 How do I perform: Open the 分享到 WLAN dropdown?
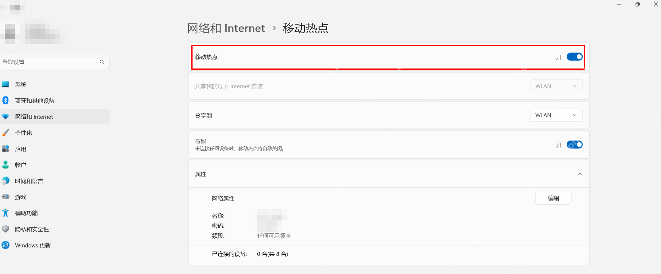tap(556, 115)
